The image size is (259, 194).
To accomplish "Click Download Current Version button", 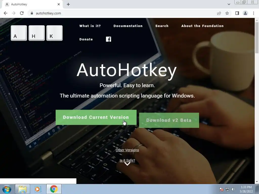I will pos(96,117).
